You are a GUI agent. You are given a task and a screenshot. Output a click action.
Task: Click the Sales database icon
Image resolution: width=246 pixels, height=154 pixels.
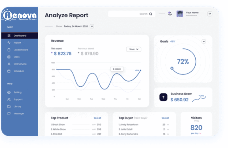click(x=9, y=57)
